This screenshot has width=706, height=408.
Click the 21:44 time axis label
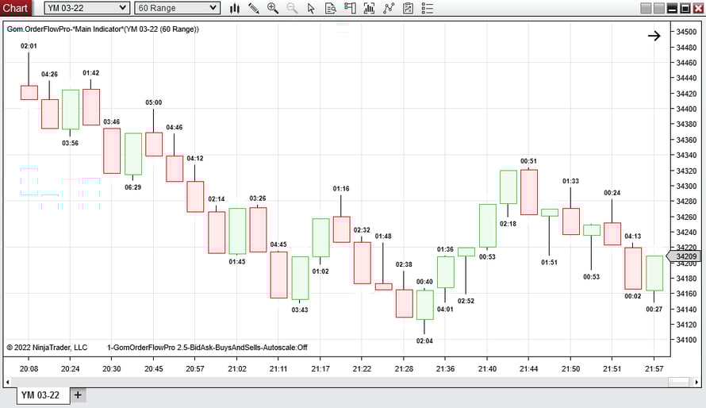click(528, 369)
